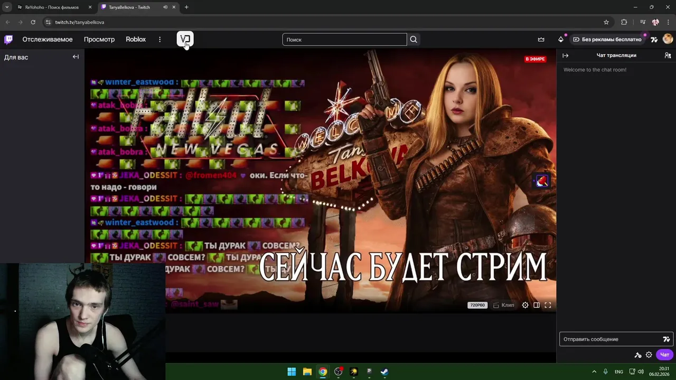
Task: Enter fullscreen on the video player
Action: click(x=548, y=305)
